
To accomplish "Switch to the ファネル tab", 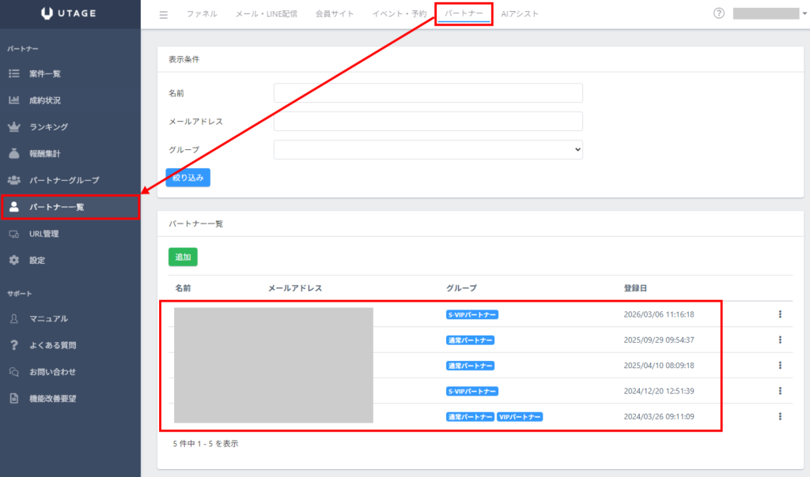I will (202, 14).
